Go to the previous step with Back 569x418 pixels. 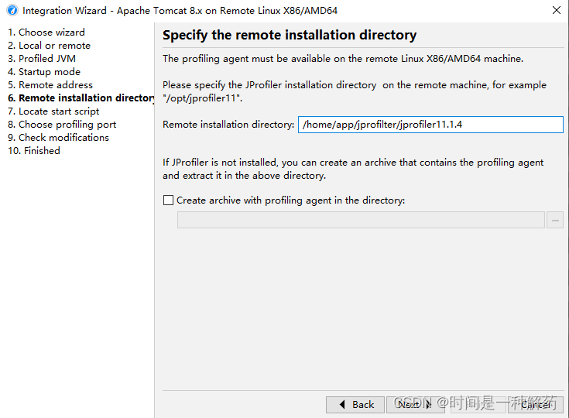[x=355, y=405]
